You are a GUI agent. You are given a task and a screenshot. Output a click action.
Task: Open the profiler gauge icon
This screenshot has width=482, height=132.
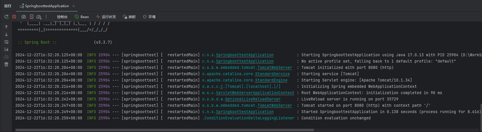[39, 17]
